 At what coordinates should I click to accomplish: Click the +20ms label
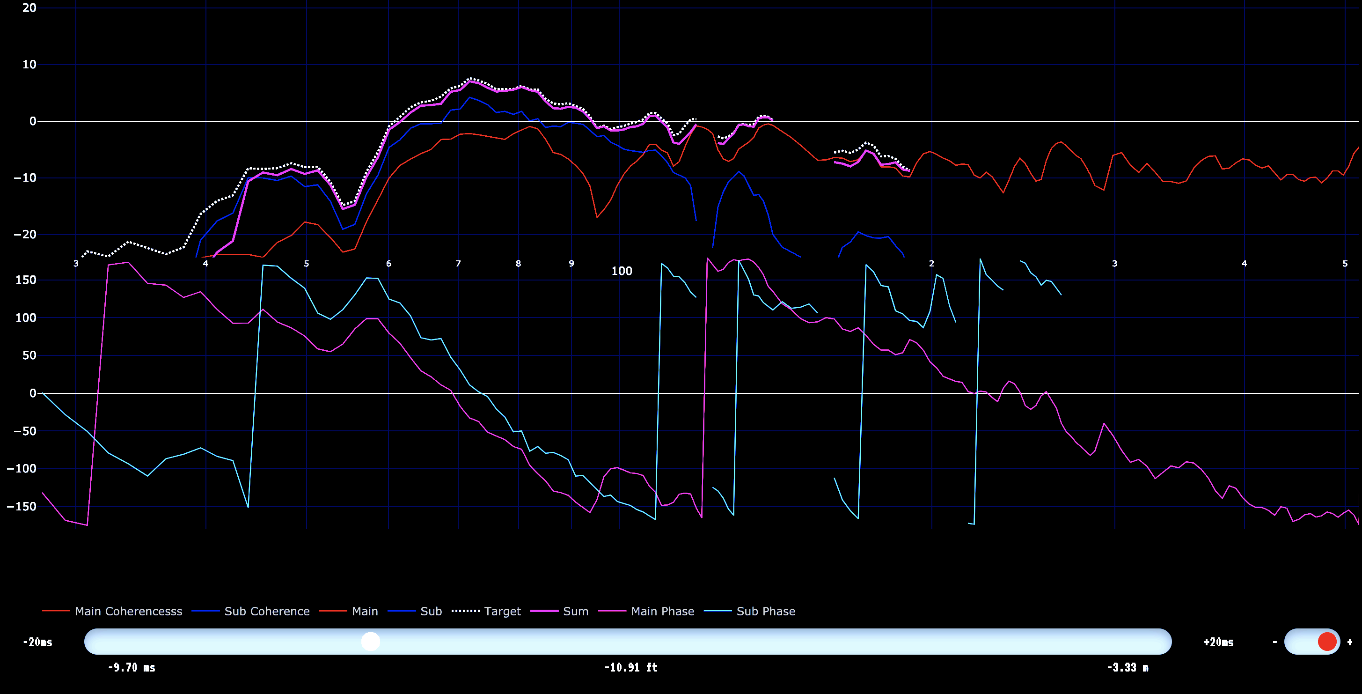[x=1219, y=642]
